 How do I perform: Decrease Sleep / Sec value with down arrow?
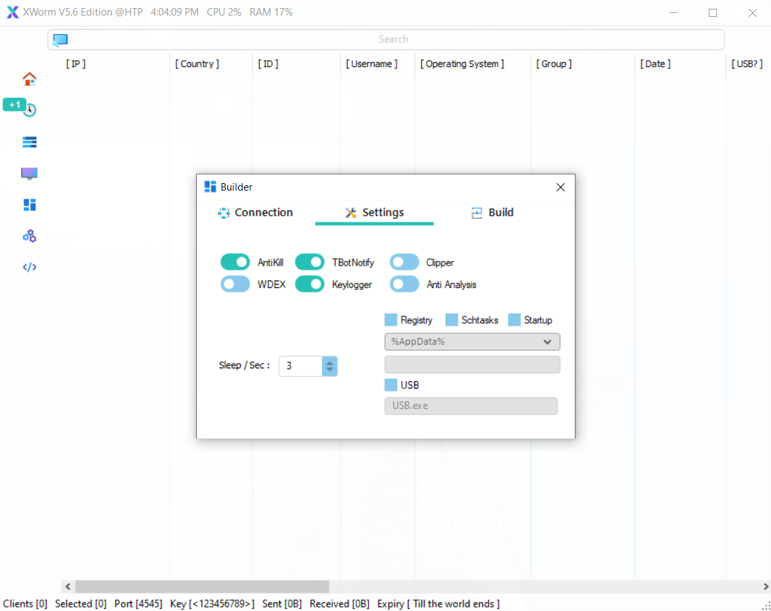(x=329, y=370)
